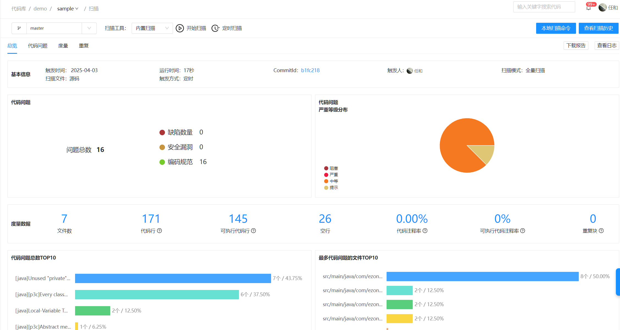Screen dimensions: 620x330
Task: Click the branch icon beside master
Action: (19, 28)
